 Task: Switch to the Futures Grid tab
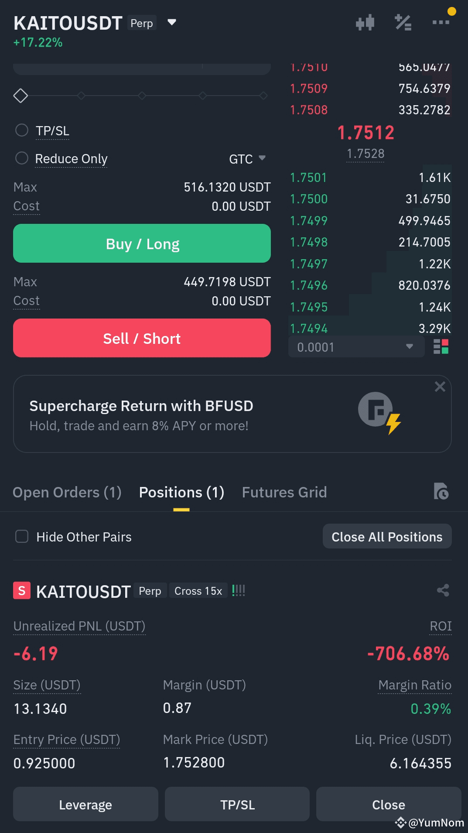pyautogui.click(x=284, y=492)
